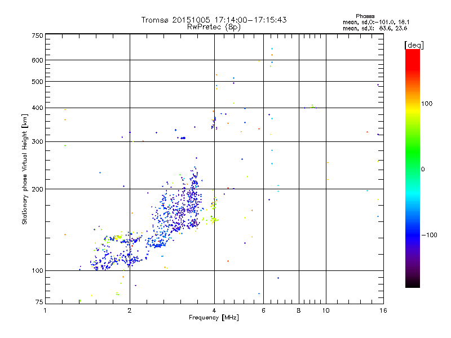Click the Phases header text

coord(365,16)
